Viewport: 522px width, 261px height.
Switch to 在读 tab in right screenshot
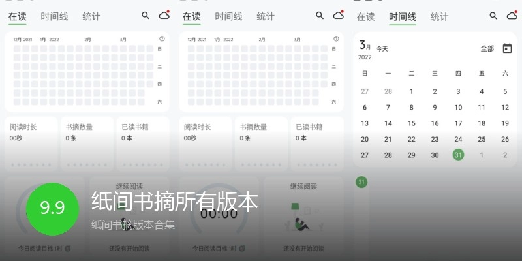365,17
